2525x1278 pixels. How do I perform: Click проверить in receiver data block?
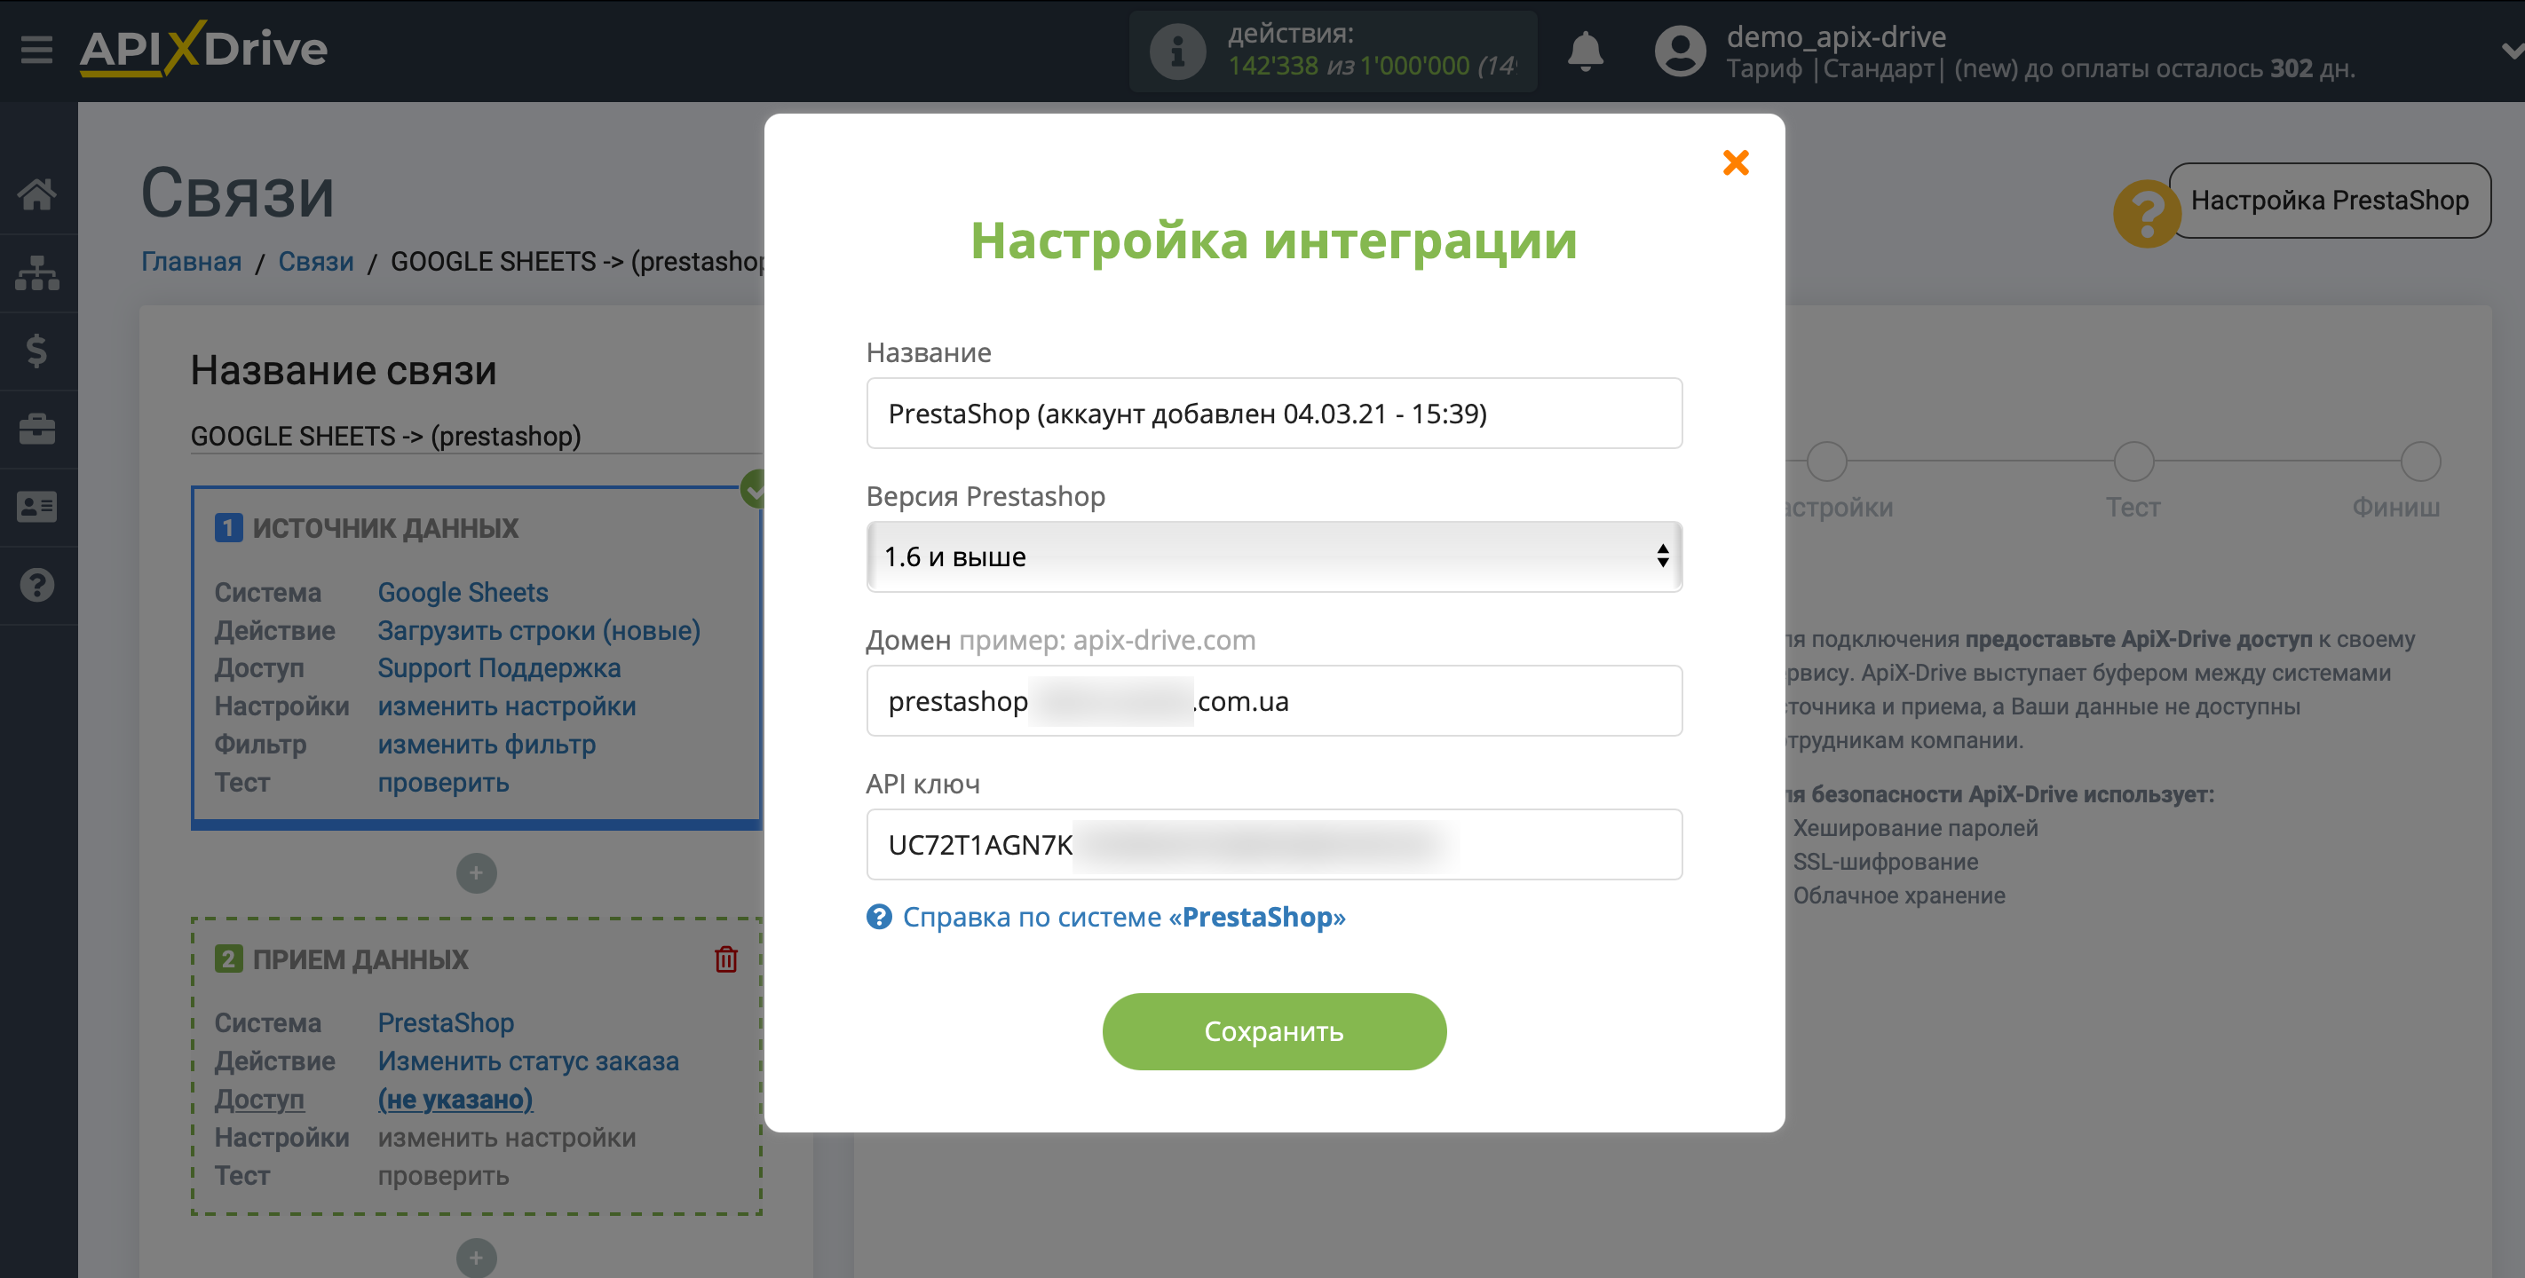pos(443,1175)
